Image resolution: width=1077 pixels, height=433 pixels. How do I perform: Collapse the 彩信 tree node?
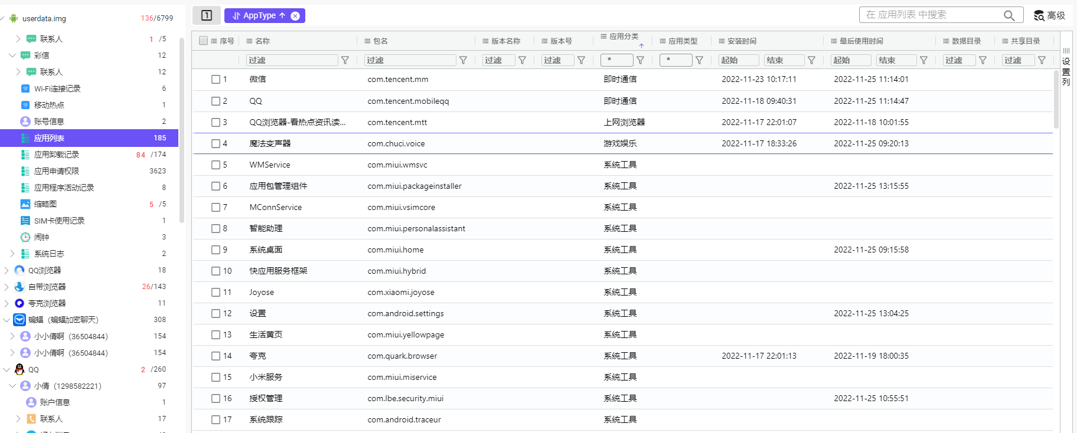click(x=12, y=55)
